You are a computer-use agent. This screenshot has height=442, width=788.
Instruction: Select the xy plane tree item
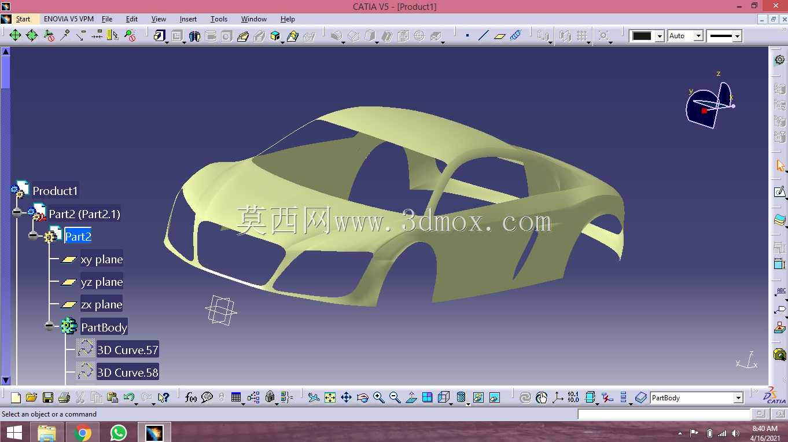pos(101,259)
